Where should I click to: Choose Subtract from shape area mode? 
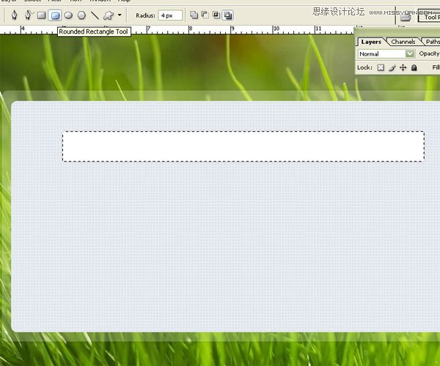coord(205,15)
